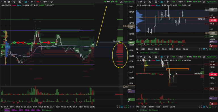Image resolution: width=218 pixels, height=112 pixels.
Task: Click the pencil drawing icon in the DX daily chart toolbar
Action: click(204, 2)
